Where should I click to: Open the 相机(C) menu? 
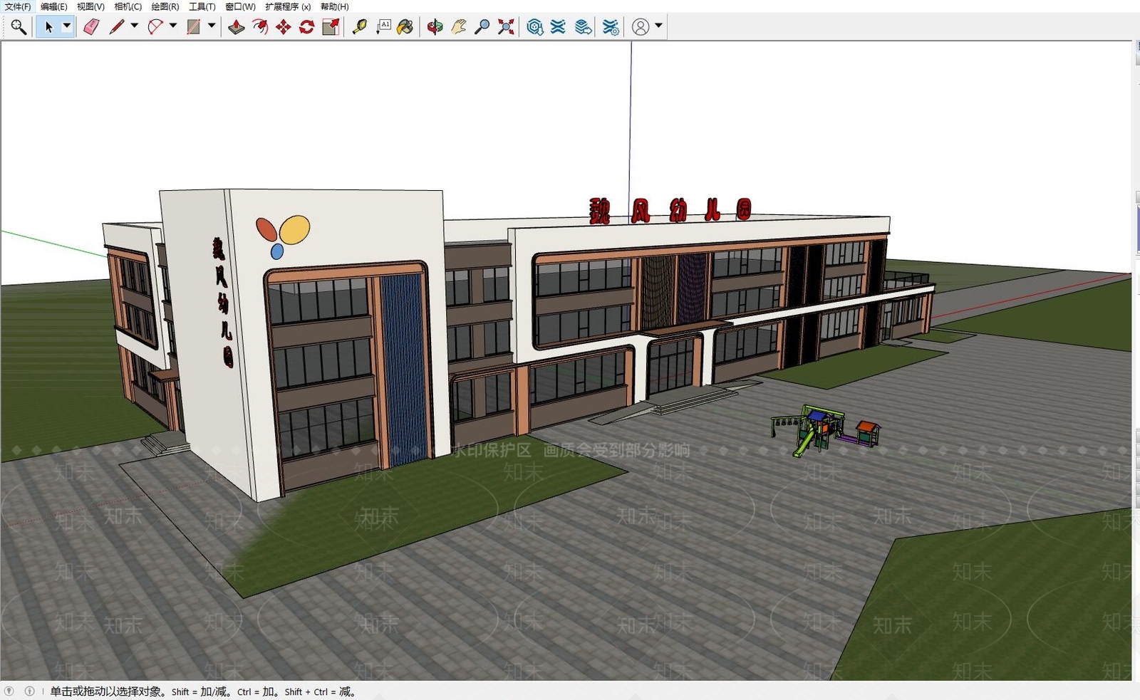pyautogui.click(x=128, y=6)
